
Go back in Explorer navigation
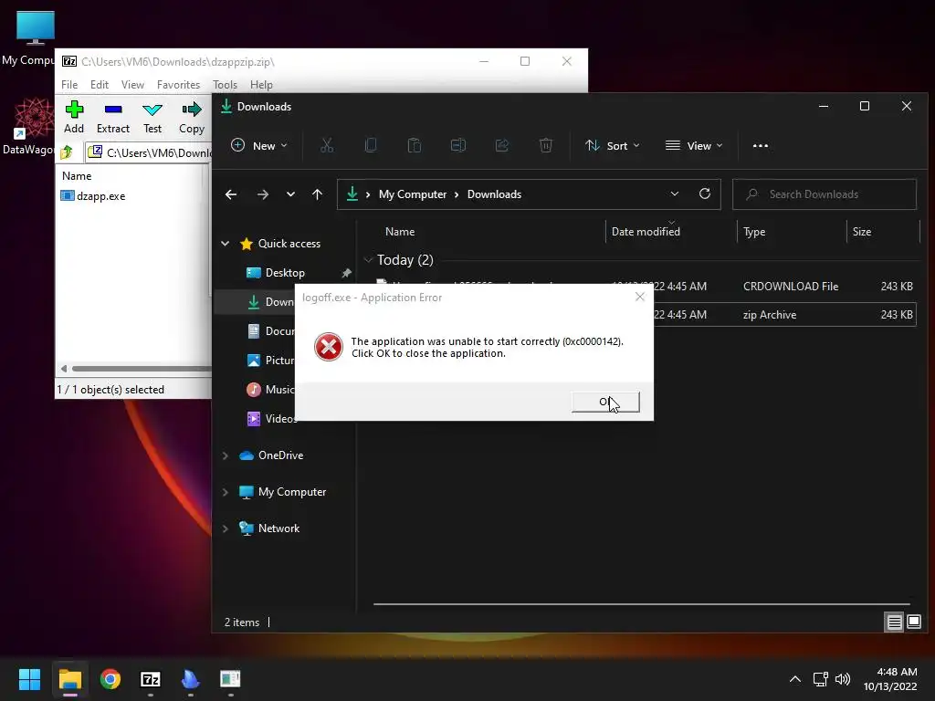(x=231, y=194)
